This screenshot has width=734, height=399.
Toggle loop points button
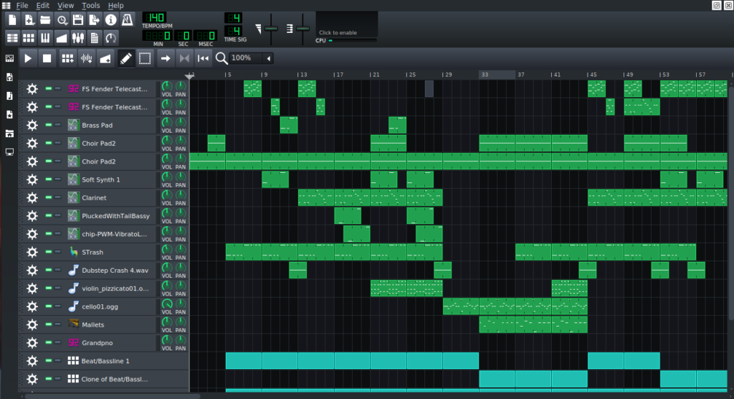point(184,58)
